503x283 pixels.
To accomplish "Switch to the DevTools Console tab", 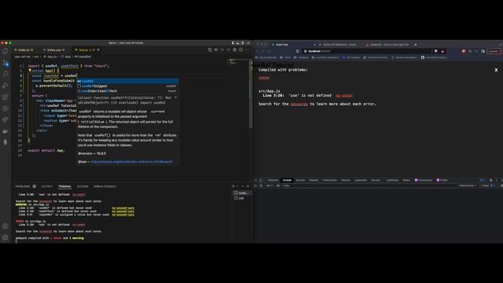I will 287,180.
